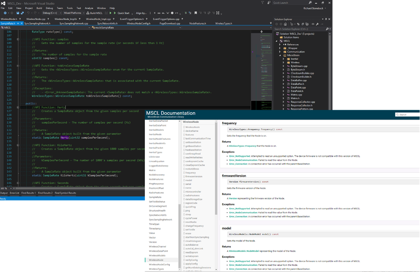Click Sync with Active Document in Solution Explorer
Image resolution: width=420 pixels, height=272 pixels.
298,24
